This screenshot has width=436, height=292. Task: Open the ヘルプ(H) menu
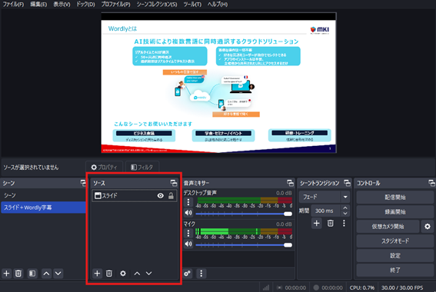[x=218, y=5]
